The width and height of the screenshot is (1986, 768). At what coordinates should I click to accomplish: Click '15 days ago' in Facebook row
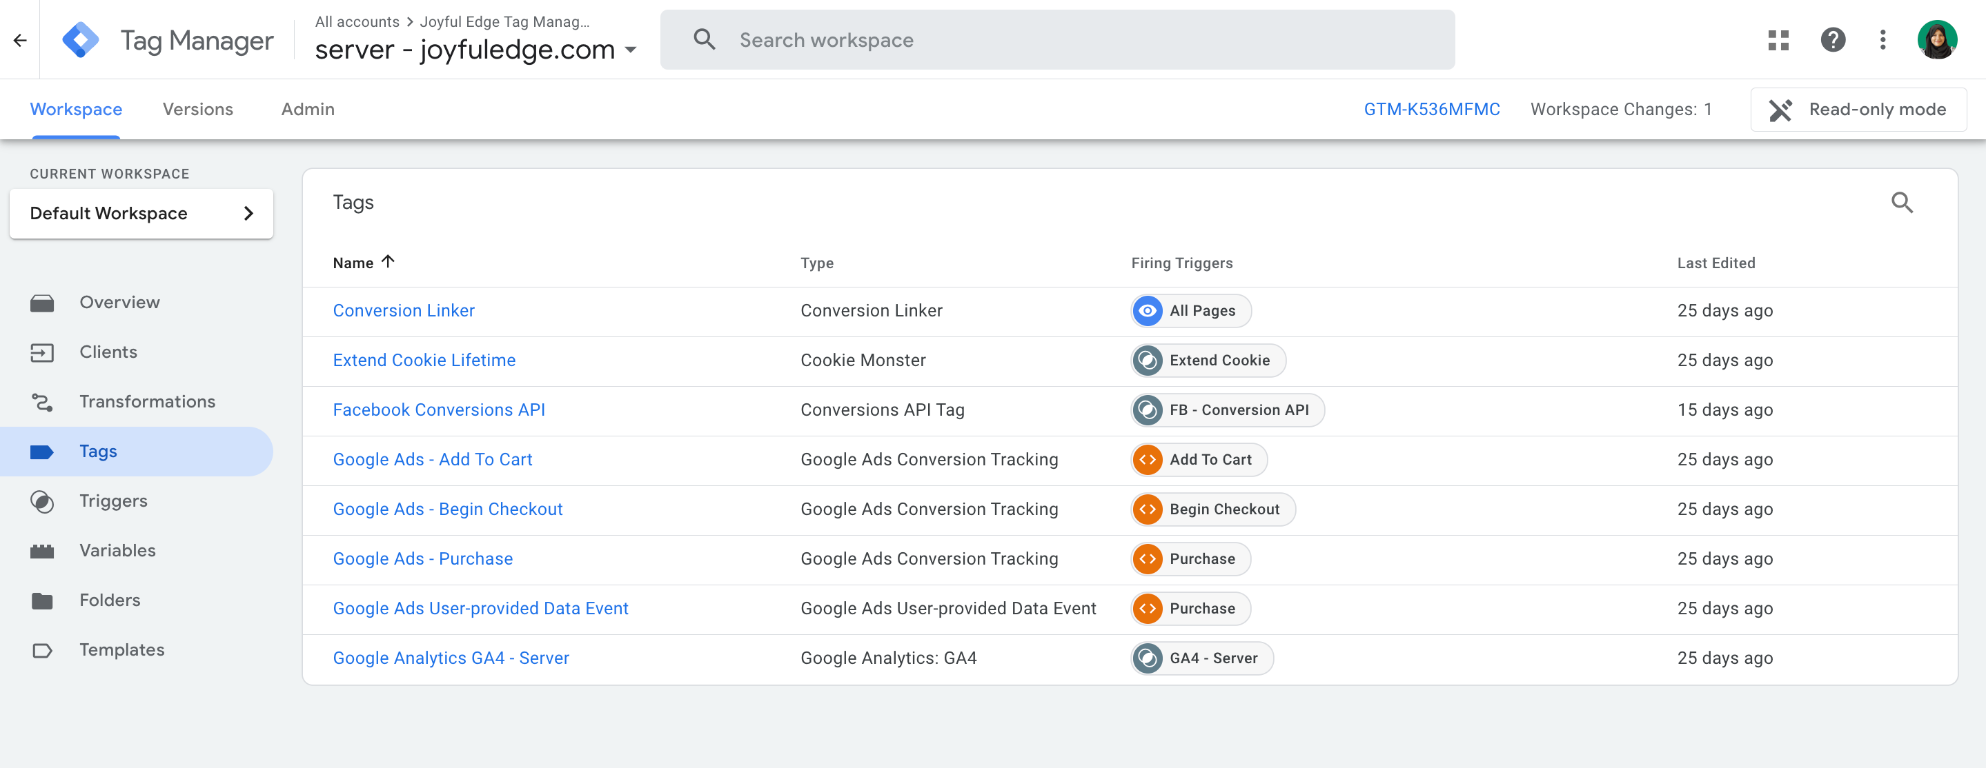pyautogui.click(x=1724, y=411)
